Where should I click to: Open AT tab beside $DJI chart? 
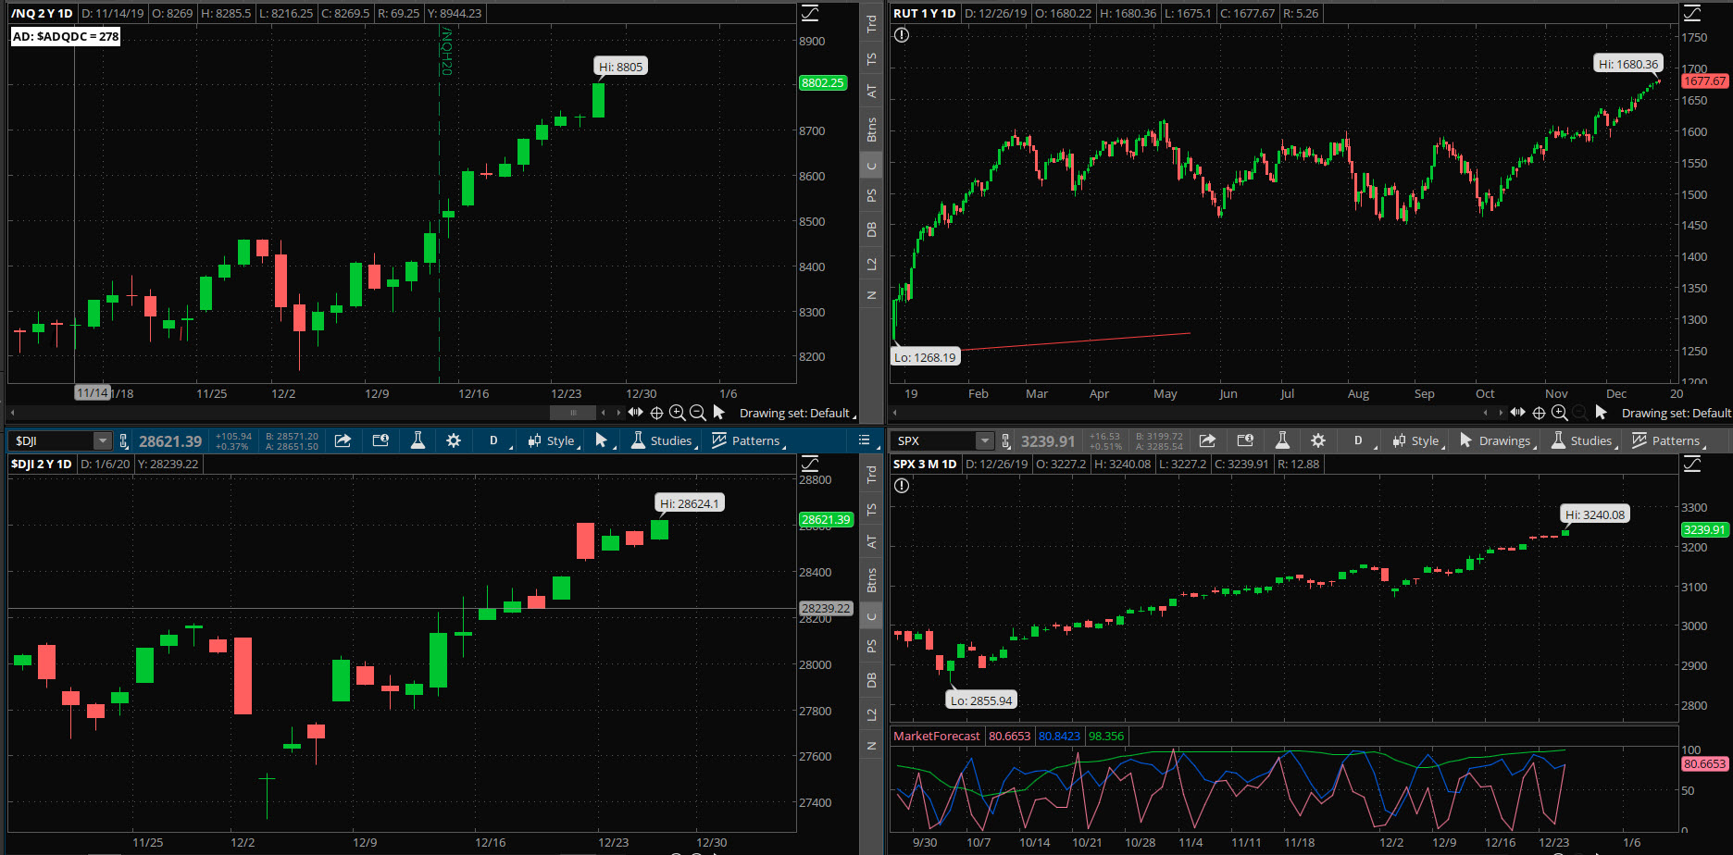click(871, 541)
